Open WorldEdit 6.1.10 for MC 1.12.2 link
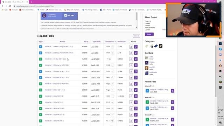 click(55, 59)
